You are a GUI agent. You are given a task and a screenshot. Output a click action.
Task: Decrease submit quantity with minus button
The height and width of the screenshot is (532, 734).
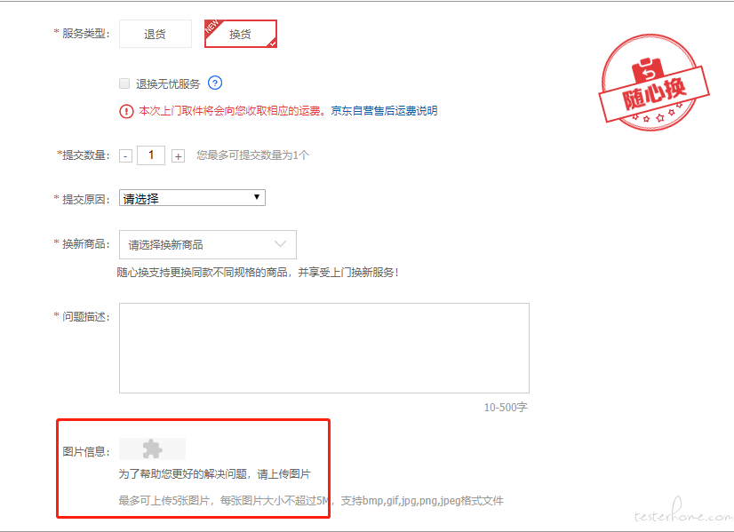tap(125, 155)
